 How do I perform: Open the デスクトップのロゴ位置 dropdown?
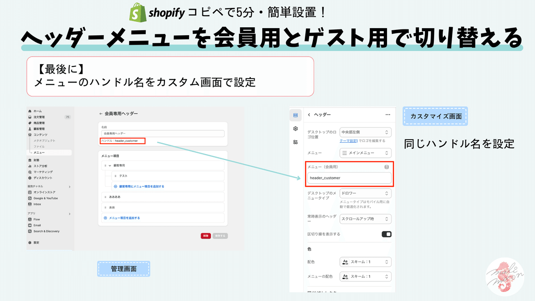pos(366,132)
